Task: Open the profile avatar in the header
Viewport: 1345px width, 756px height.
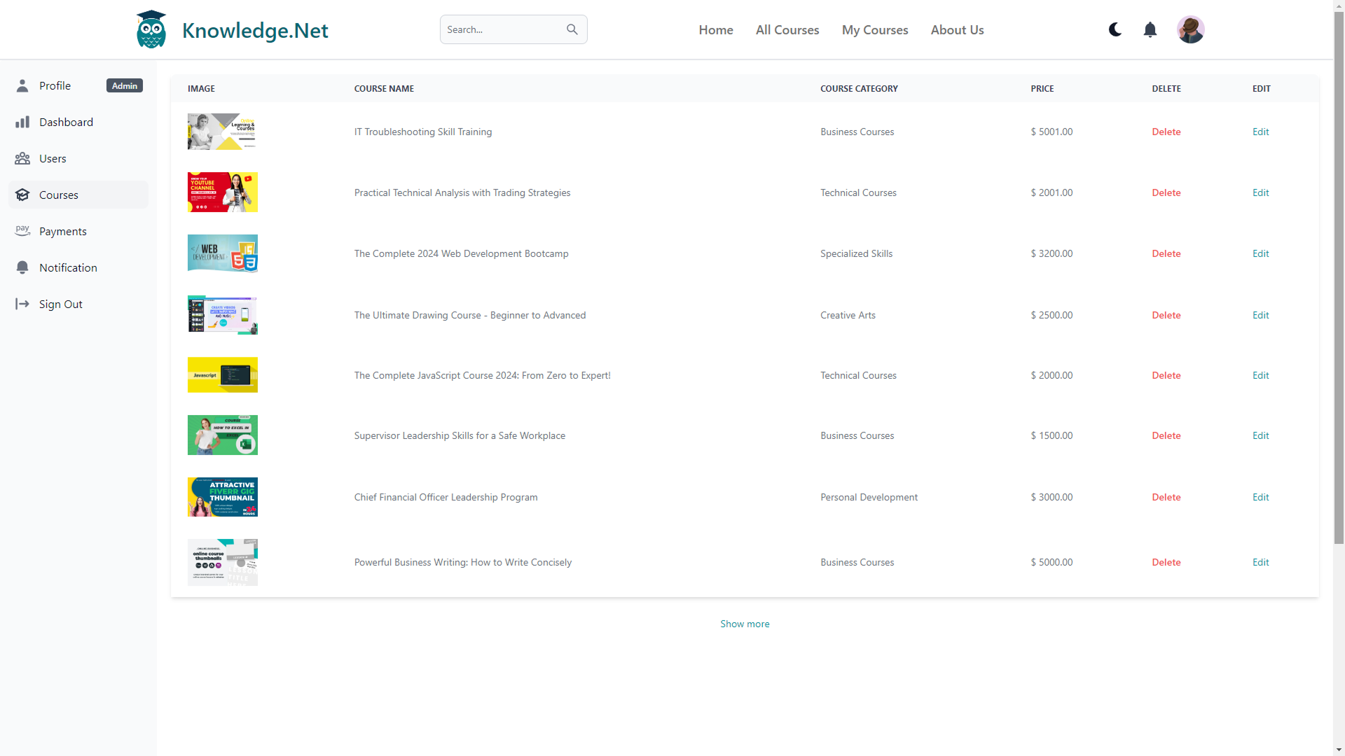Action: (1191, 29)
